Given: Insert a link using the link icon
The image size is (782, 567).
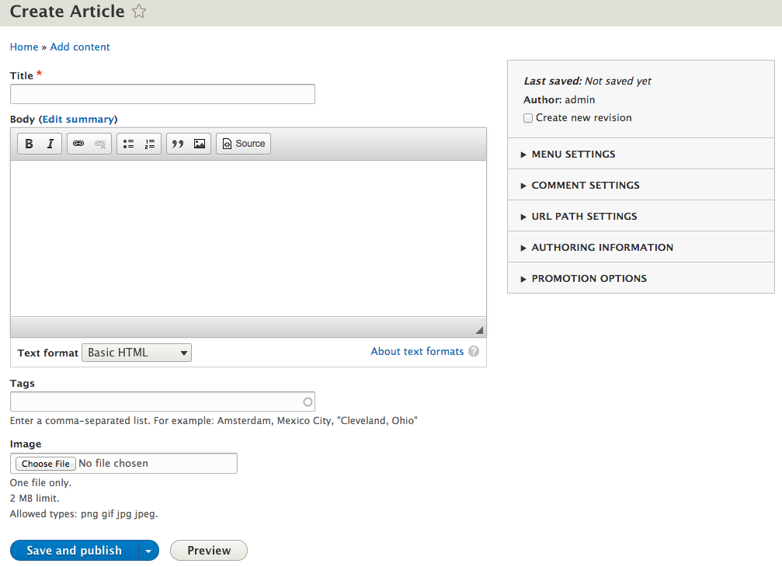Looking at the screenshot, I should coord(78,144).
